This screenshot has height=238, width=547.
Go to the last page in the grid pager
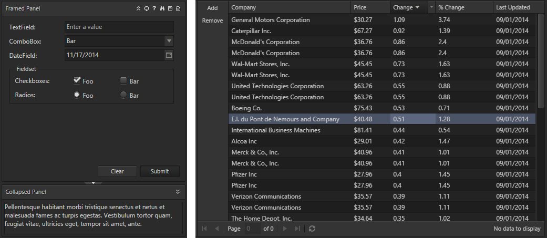(297, 229)
